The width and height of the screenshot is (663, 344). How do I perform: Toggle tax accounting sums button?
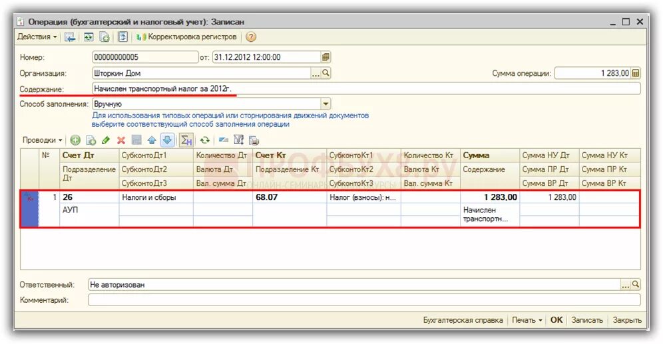click(186, 140)
